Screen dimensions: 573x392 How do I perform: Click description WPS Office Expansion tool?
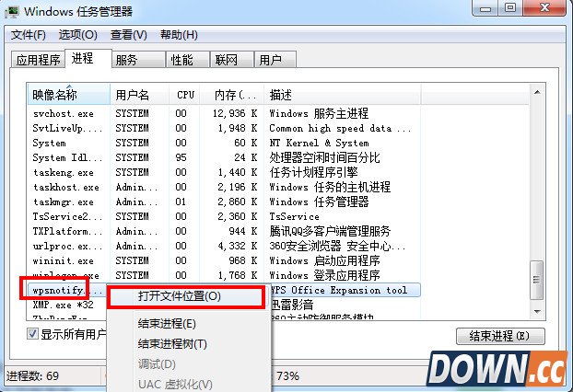[x=340, y=290]
